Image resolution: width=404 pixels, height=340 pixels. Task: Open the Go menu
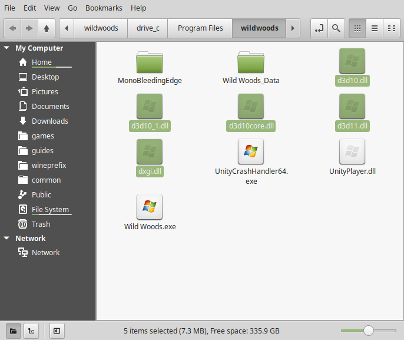click(x=72, y=8)
